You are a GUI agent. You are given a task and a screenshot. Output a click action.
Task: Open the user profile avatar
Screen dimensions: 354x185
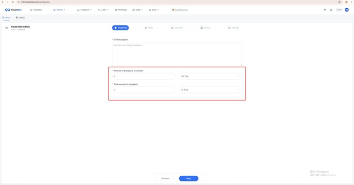pos(347,10)
